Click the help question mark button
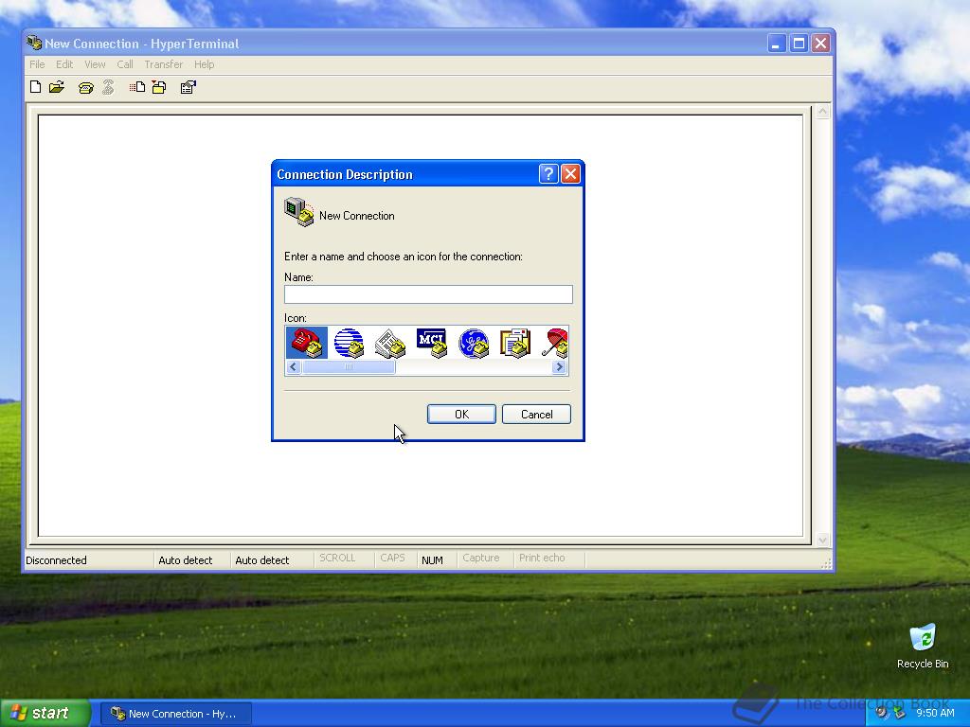Screen dimensions: 970x727 click(x=548, y=174)
